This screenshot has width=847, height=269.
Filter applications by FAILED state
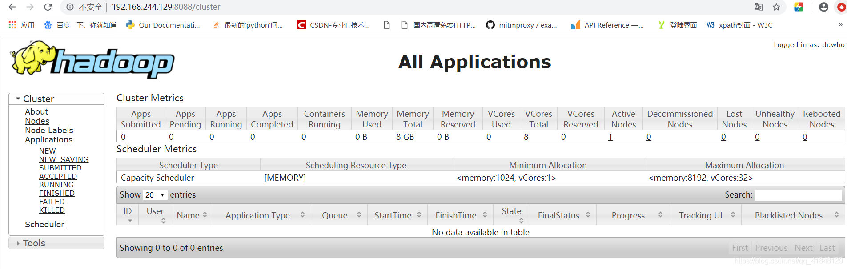[52, 202]
